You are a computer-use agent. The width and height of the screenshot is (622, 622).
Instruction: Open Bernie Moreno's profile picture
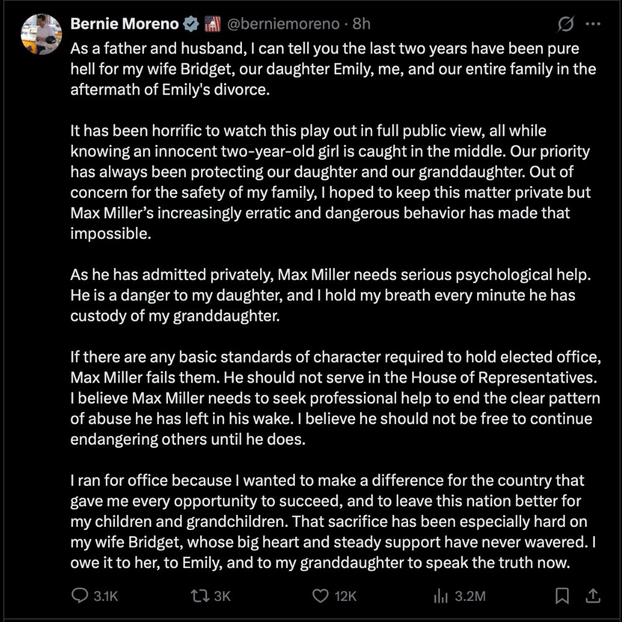pos(41,34)
